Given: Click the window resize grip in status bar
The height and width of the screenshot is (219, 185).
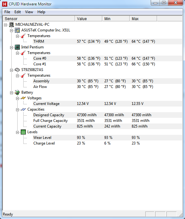Looking at the screenshot, I should [x=181, y=215].
